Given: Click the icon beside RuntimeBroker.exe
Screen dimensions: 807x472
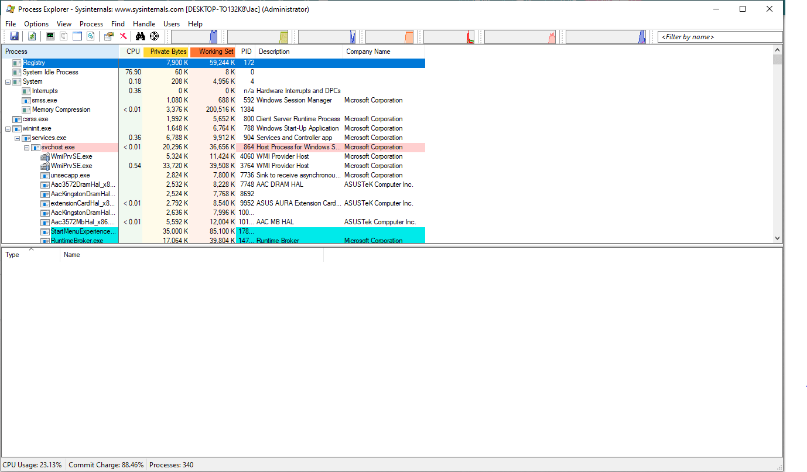Looking at the screenshot, I should click(x=45, y=241).
